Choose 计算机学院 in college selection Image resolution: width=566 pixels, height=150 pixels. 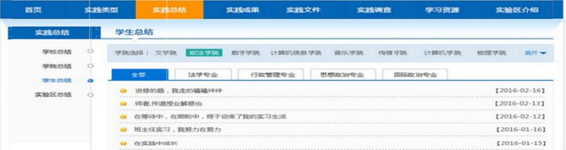[x=443, y=53]
